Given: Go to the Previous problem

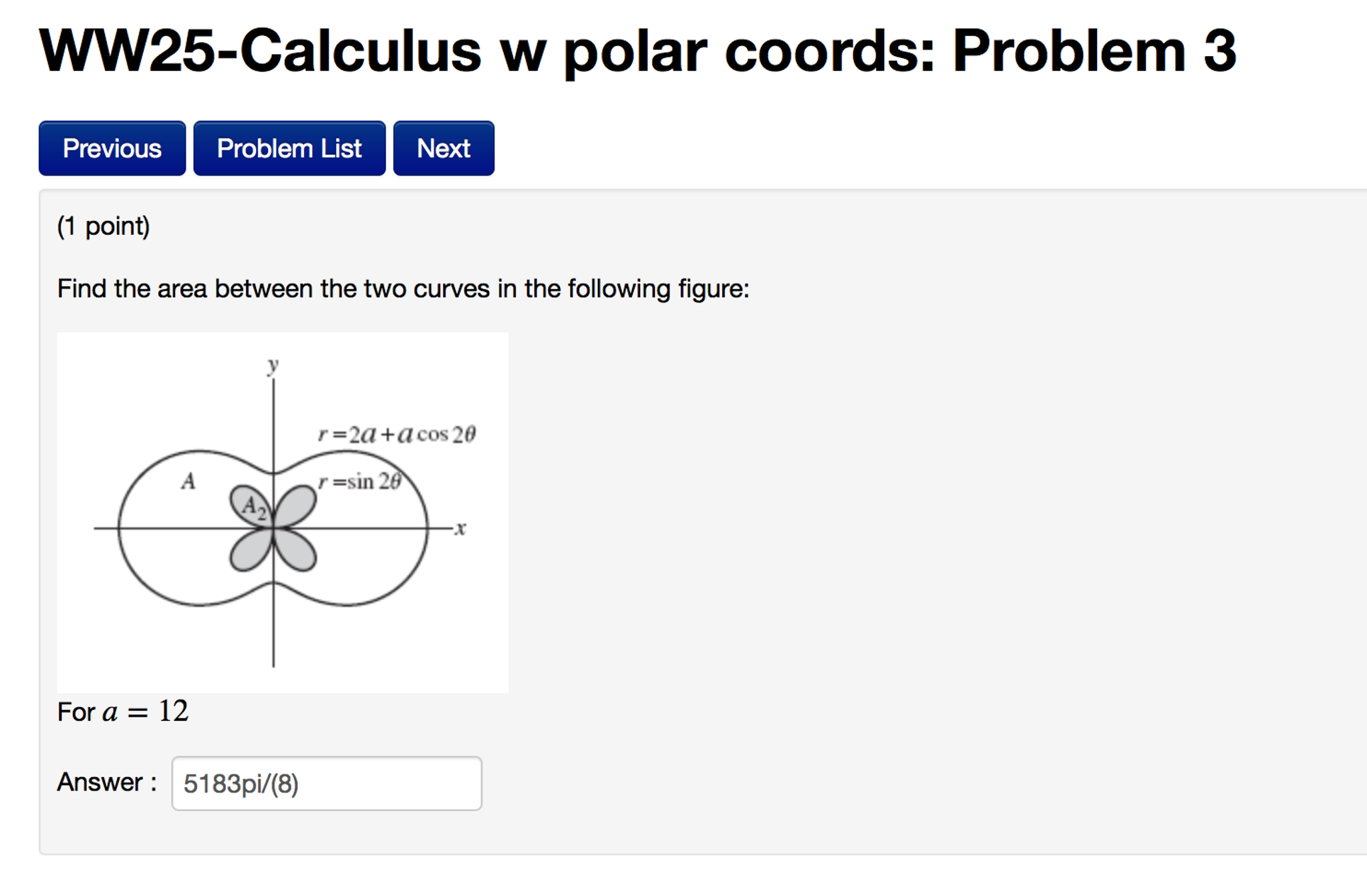Looking at the screenshot, I should click(112, 148).
